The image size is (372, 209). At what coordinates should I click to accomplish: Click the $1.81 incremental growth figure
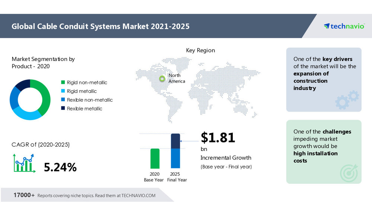[x=218, y=138]
